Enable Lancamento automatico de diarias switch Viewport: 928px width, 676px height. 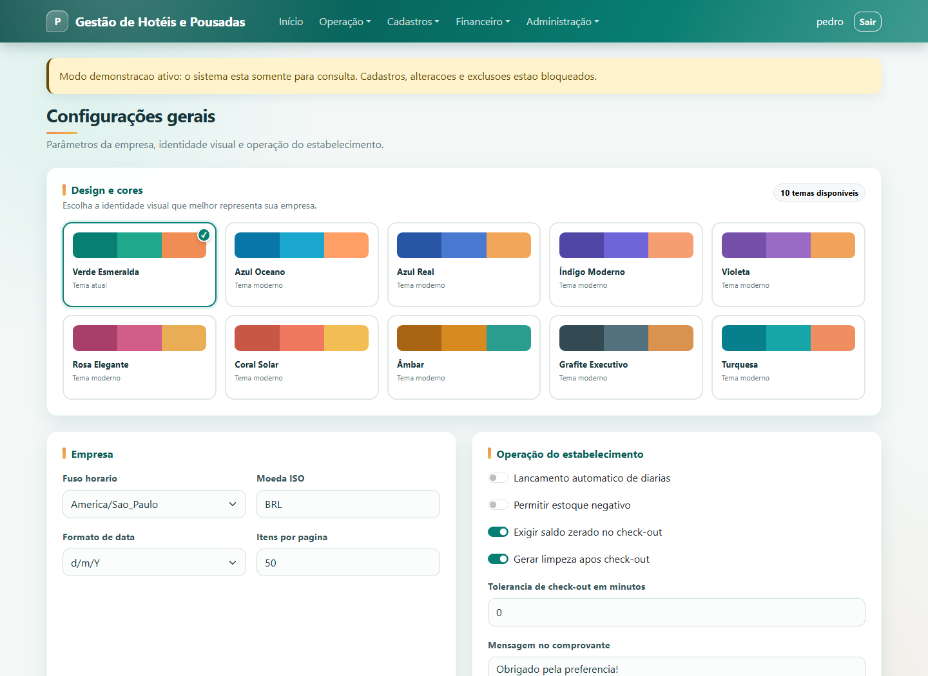[498, 478]
